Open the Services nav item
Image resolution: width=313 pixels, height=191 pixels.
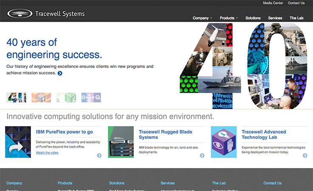(275, 18)
